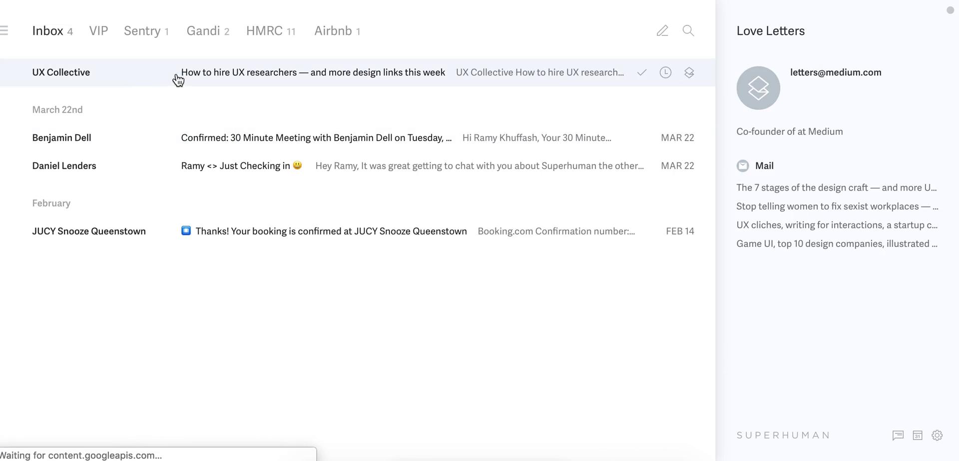Click the UX Collective grey preview snippet
This screenshot has width=959, height=461.
pyautogui.click(x=540, y=72)
